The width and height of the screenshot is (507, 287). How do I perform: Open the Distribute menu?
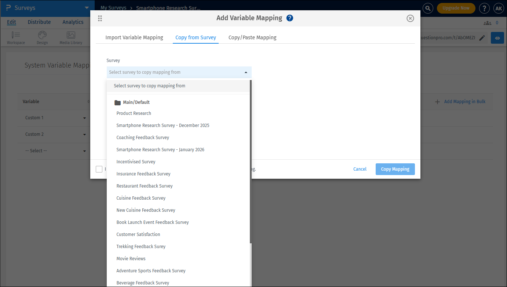39,22
